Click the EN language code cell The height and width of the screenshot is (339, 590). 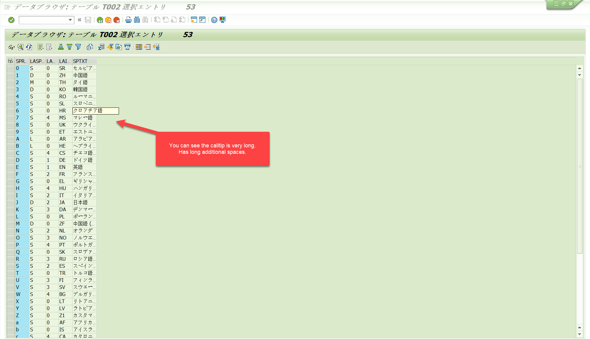point(65,167)
